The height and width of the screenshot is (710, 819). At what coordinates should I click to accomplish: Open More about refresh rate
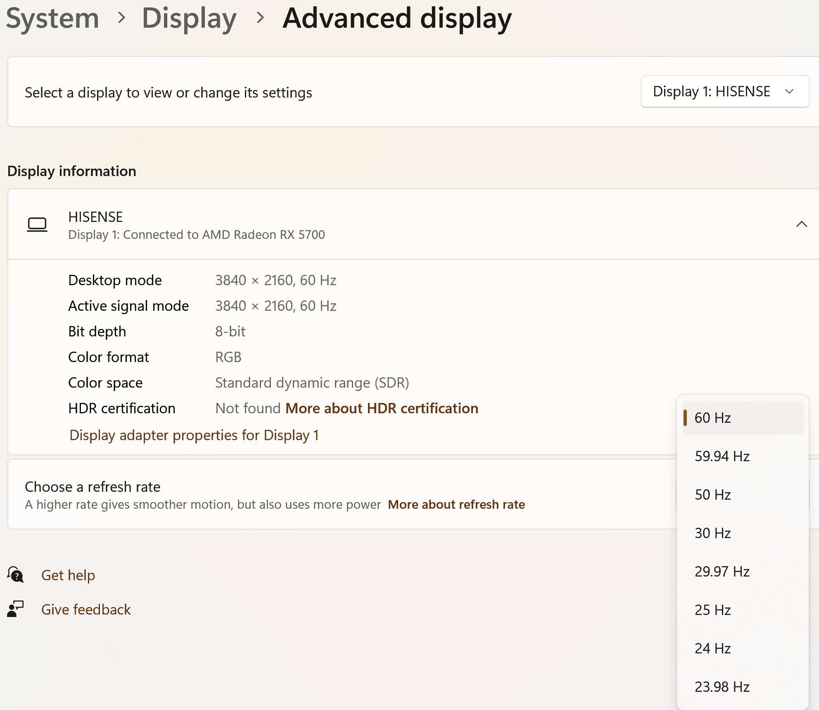pos(456,504)
